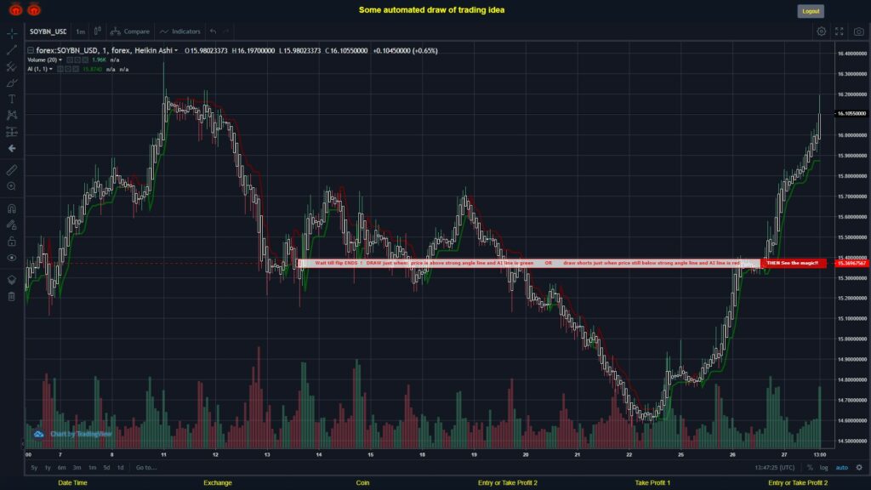Viewport: 871px width, 490px height.
Task: Select the Text annotation tool
Action: click(x=12, y=99)
